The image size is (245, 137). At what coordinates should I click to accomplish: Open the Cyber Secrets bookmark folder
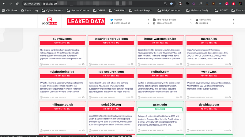tap(52, 10)
